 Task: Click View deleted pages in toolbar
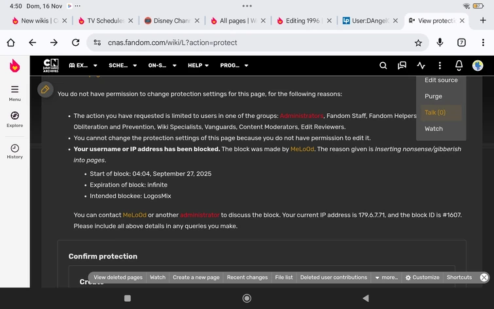point(118,278)
